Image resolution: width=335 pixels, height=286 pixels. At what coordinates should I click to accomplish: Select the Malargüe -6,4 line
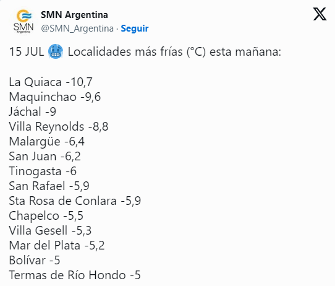point(46,141)
